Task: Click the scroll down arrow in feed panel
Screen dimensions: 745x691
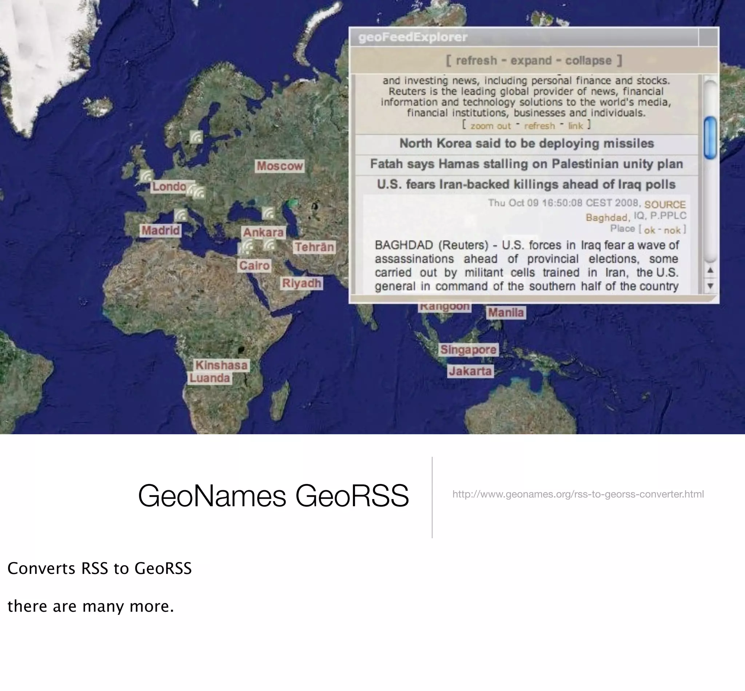Action: click(710, 287)
